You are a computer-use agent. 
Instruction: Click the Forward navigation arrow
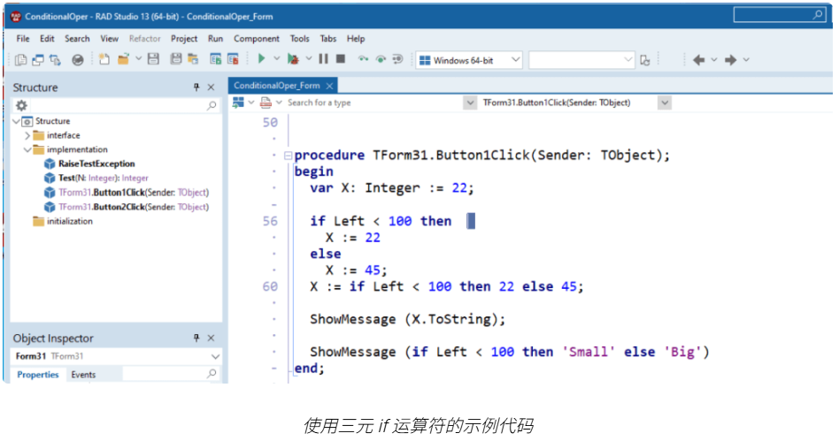[x=730, y=60]
